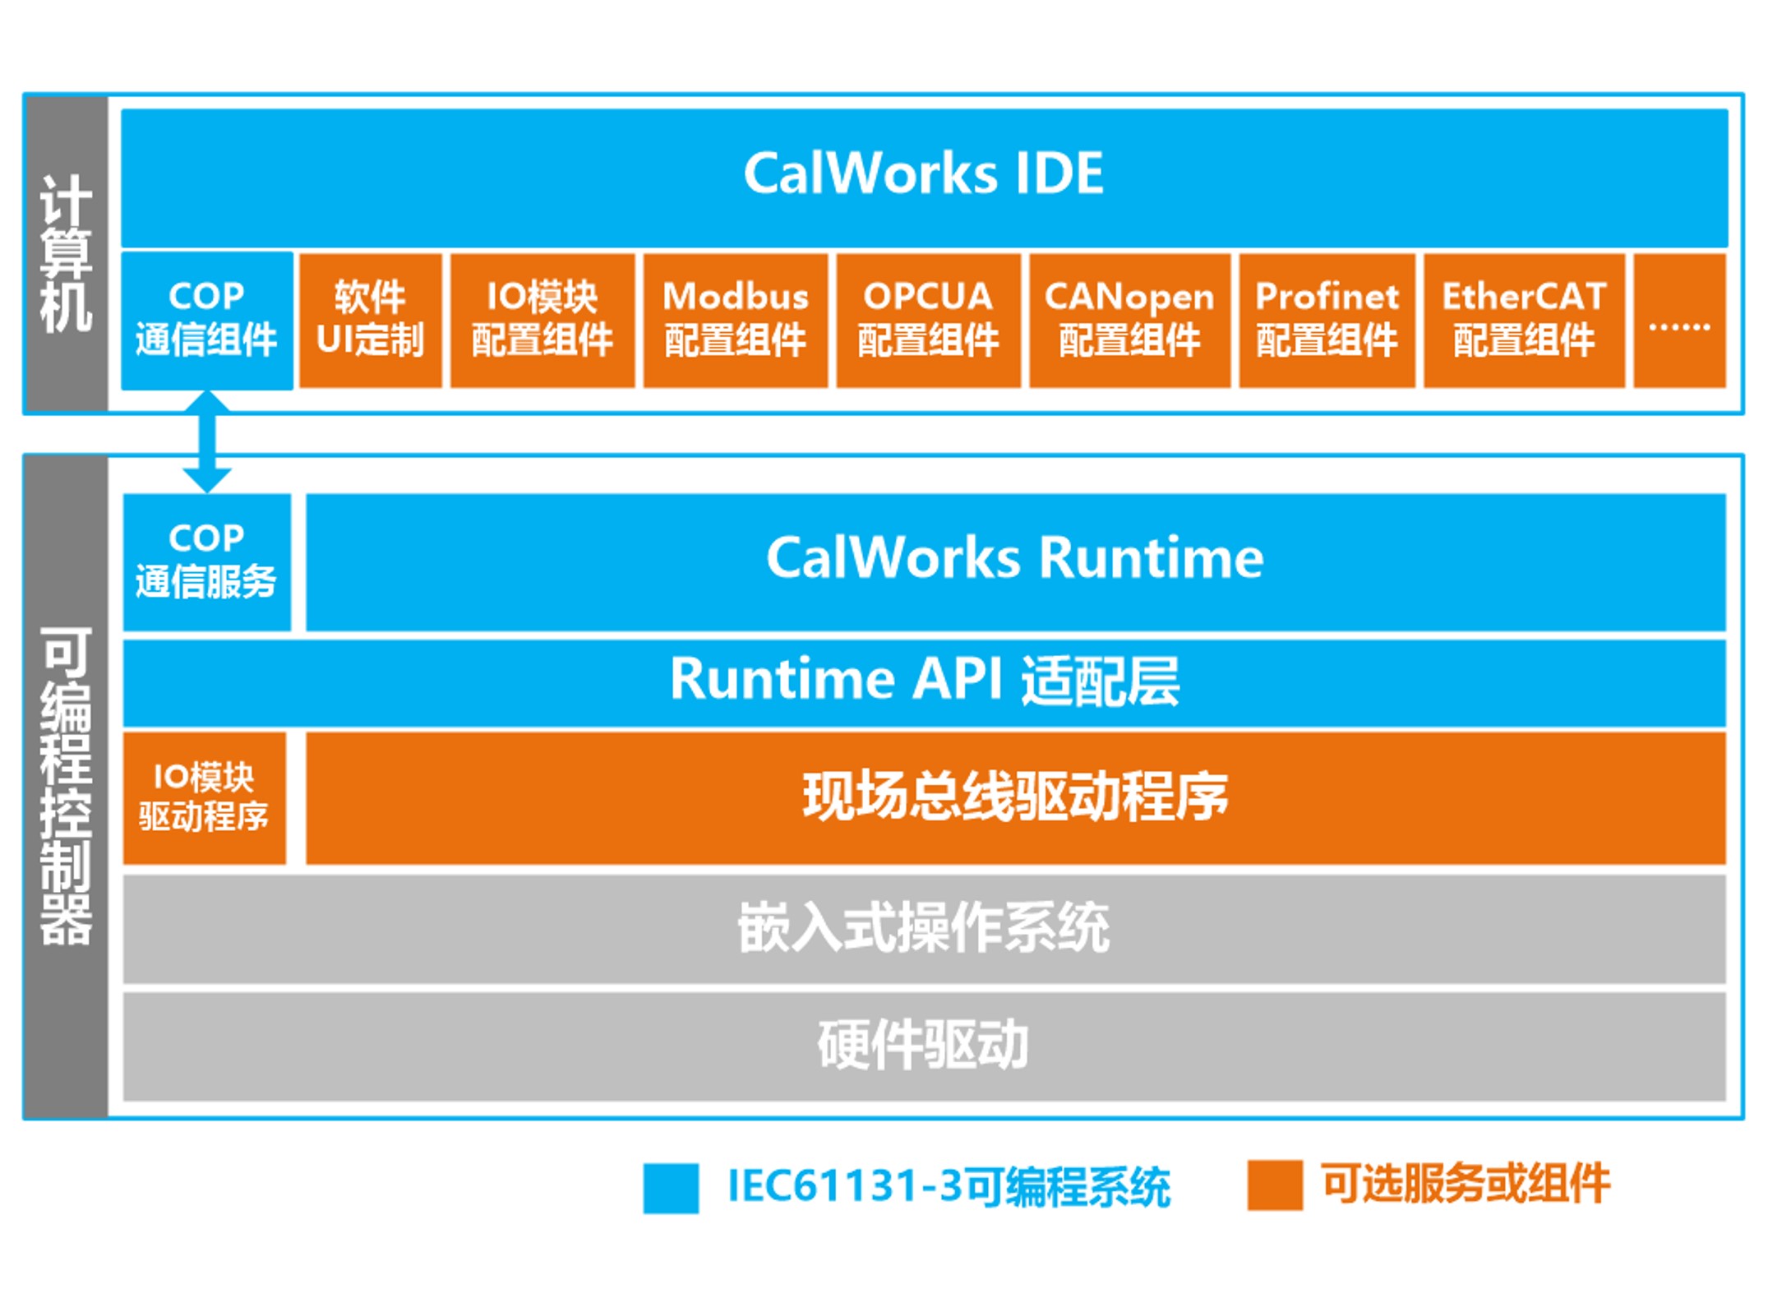Select the Runtime API 适配层 bar

923,681
